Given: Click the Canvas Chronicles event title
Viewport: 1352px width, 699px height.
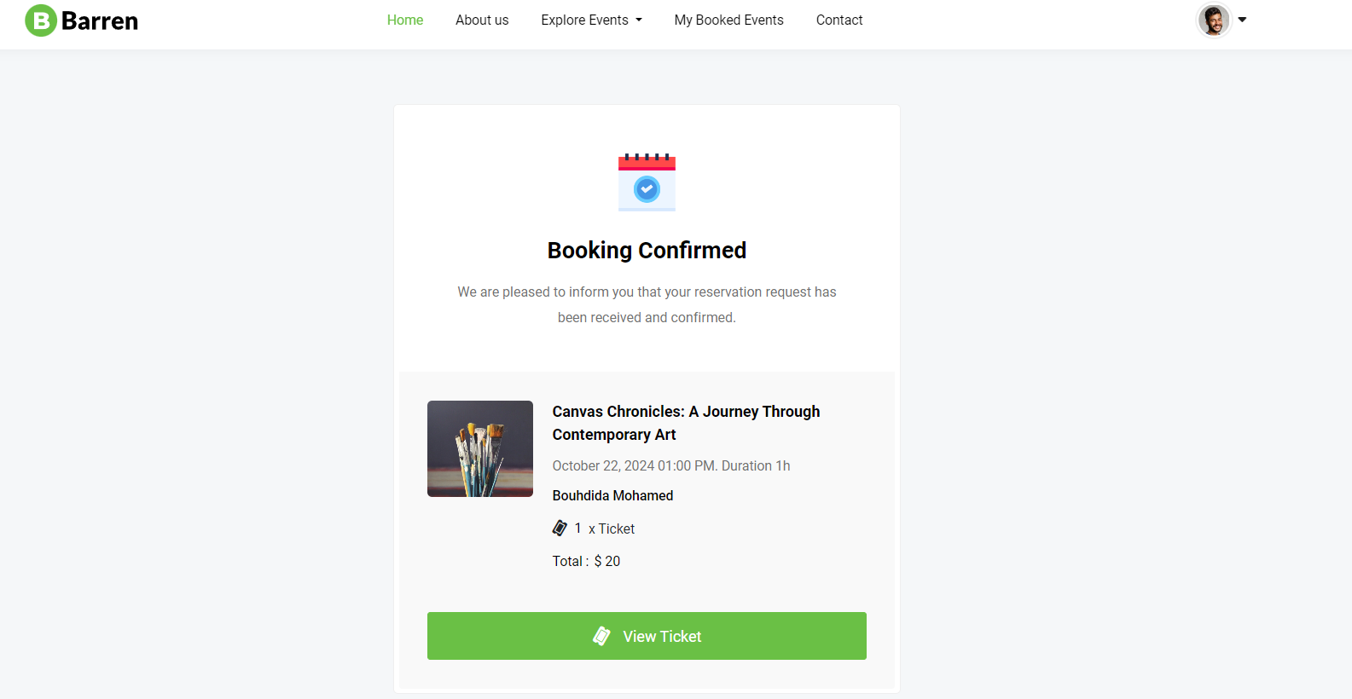Looking at the screenshot, I should (x=686, y=423).
